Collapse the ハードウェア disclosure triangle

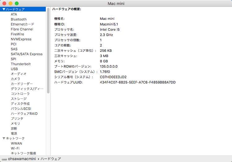coord(4,9)
